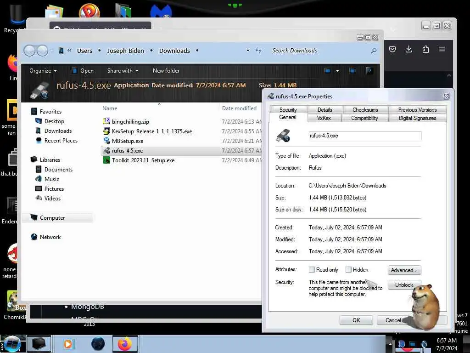The width and height of the screenshot is (470, 353).
Task: Enable the Read-only attribute checkbox
Action: pos(312,269)
